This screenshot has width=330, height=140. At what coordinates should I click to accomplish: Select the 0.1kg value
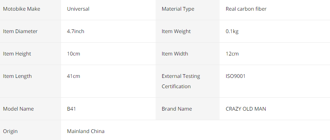(232, 32)
